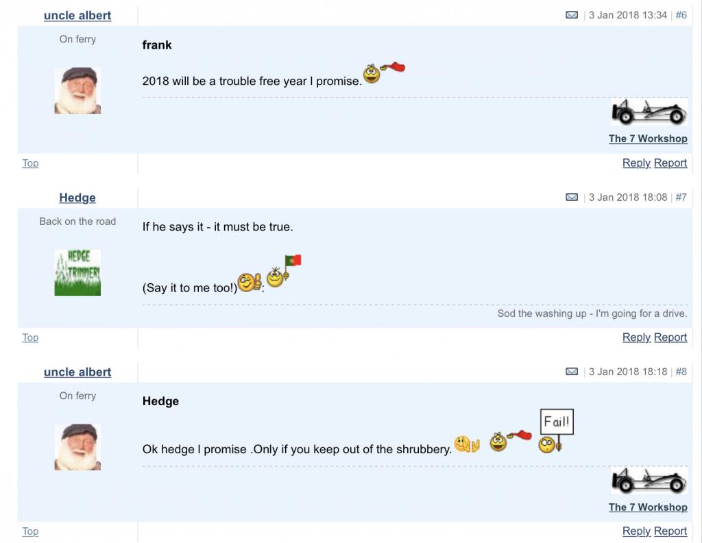
Task: Reply to post #8
Action: 636,531
